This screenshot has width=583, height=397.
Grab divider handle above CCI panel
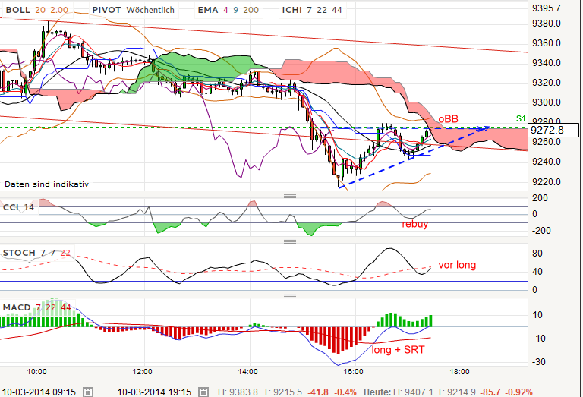coord(290,196)
